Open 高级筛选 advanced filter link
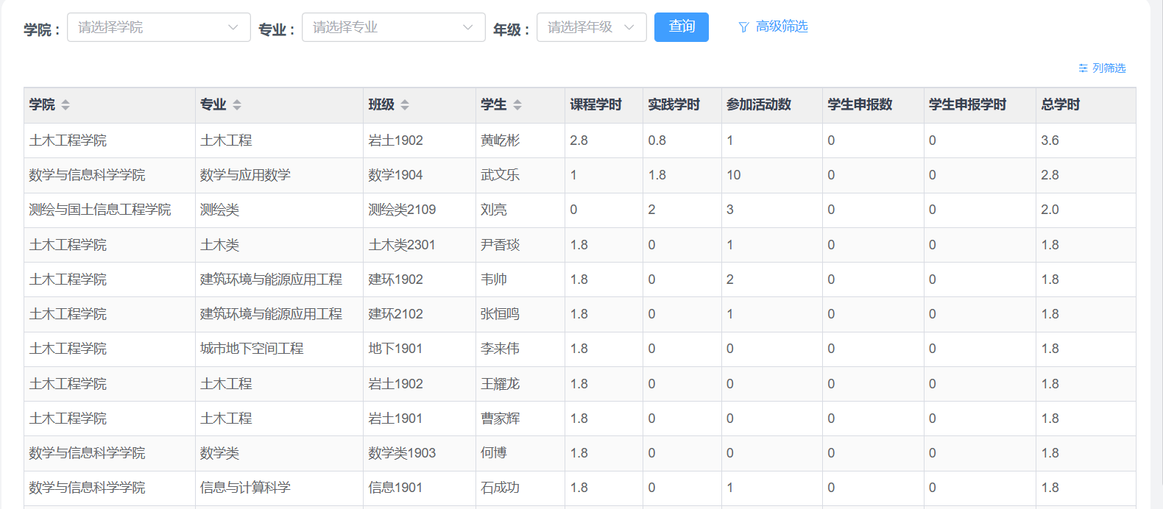Screen dimensions: 1163x509 tap(774, 26)
